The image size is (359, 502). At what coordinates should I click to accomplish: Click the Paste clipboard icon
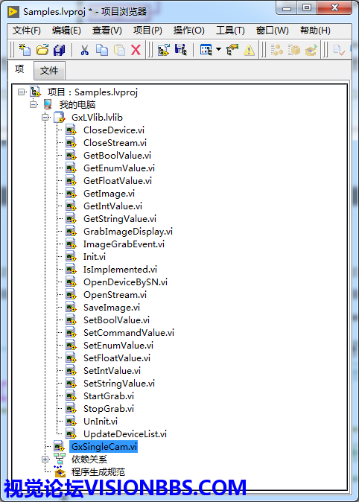coord(119,50)
